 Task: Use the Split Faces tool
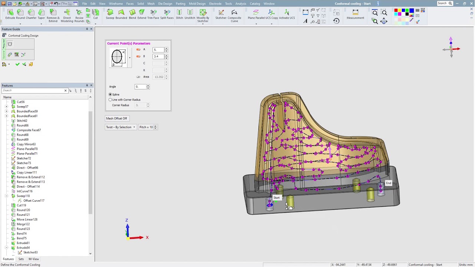point(167,14)
